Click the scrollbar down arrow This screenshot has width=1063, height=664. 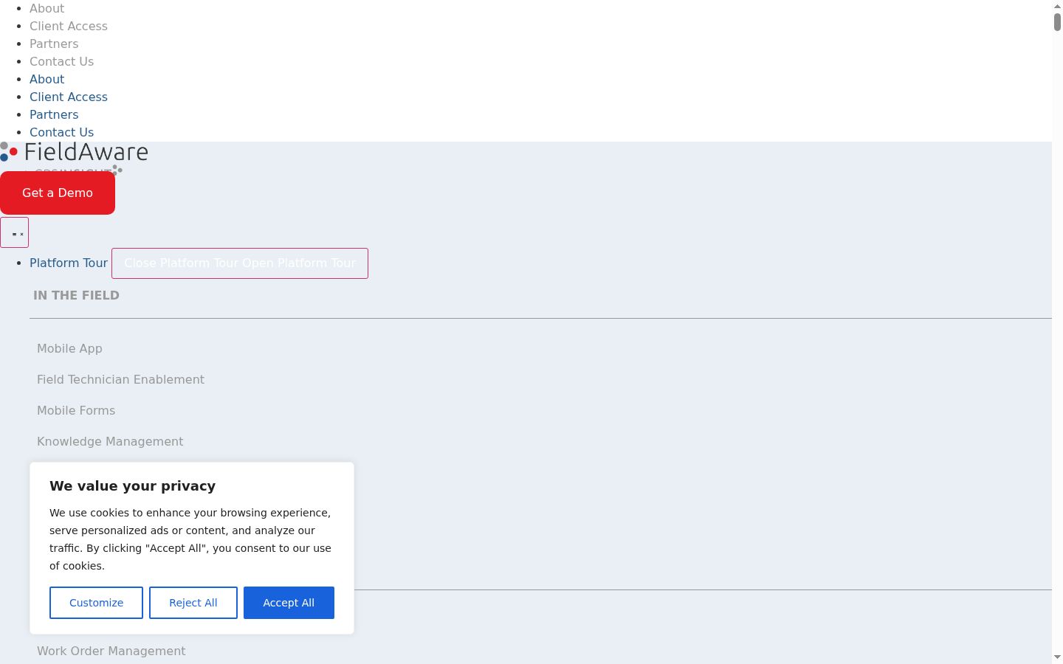1057,657
